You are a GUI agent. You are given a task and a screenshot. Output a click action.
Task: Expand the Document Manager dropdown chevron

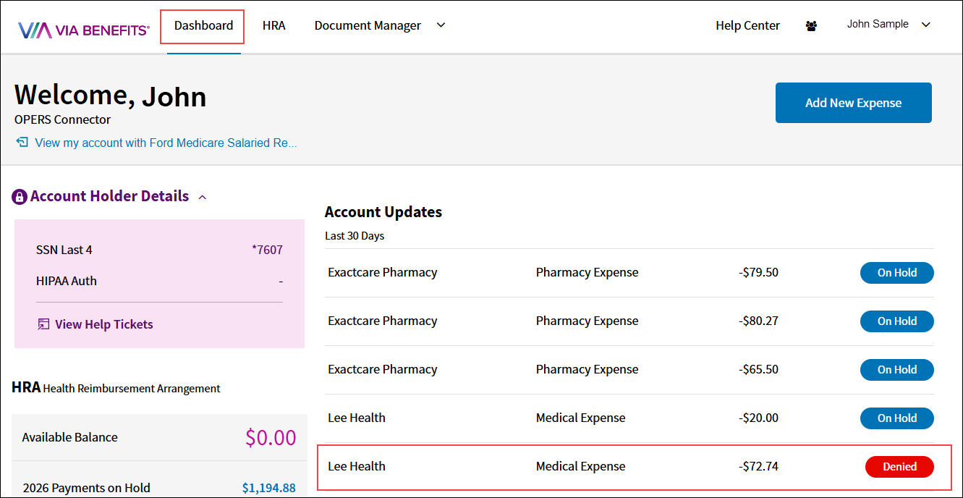click(x=441, y=25)
